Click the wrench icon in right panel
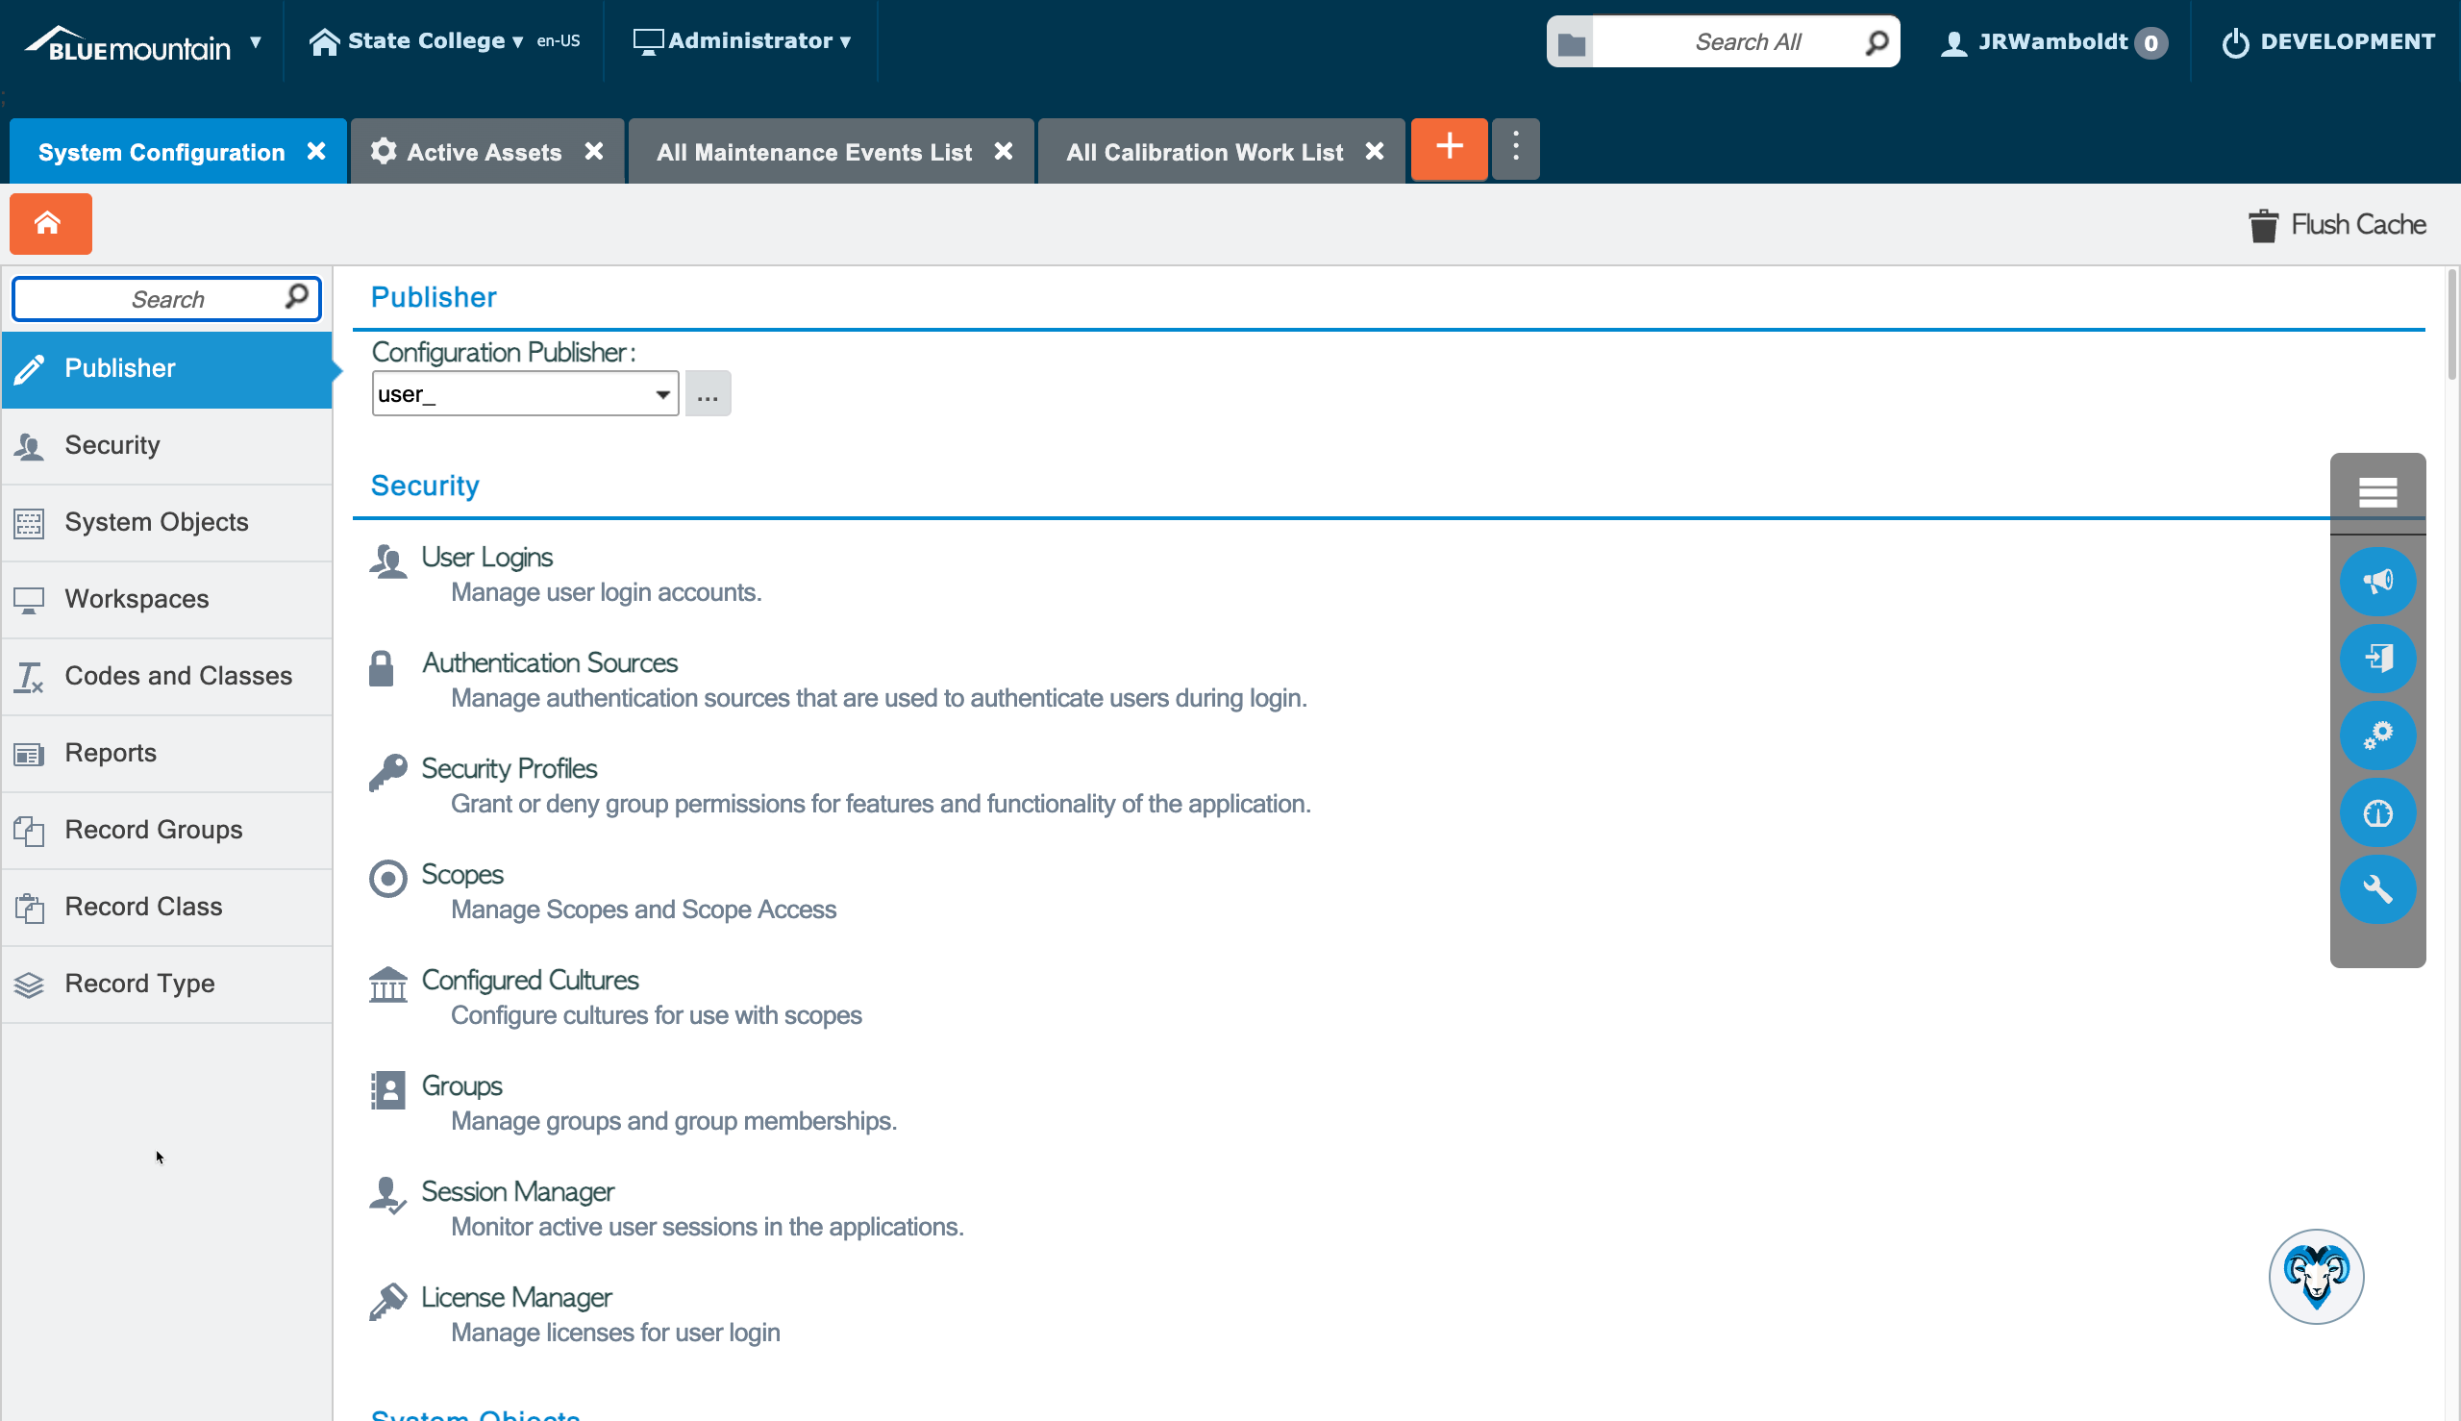2461x1421 pixels. (x=2377, y=889)
